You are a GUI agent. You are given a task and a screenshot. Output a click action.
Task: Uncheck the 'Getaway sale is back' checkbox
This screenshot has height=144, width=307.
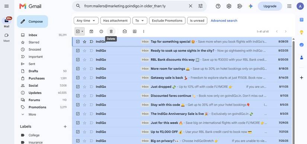click(x=78, y=78)
